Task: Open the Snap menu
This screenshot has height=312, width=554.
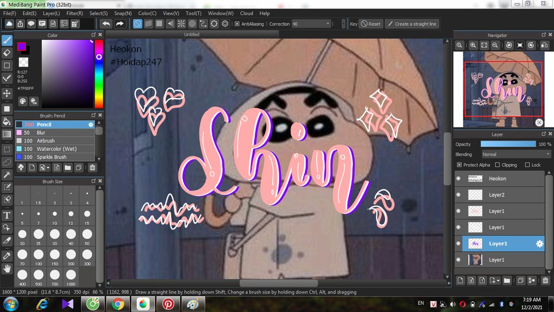Action: pos(123,13)
